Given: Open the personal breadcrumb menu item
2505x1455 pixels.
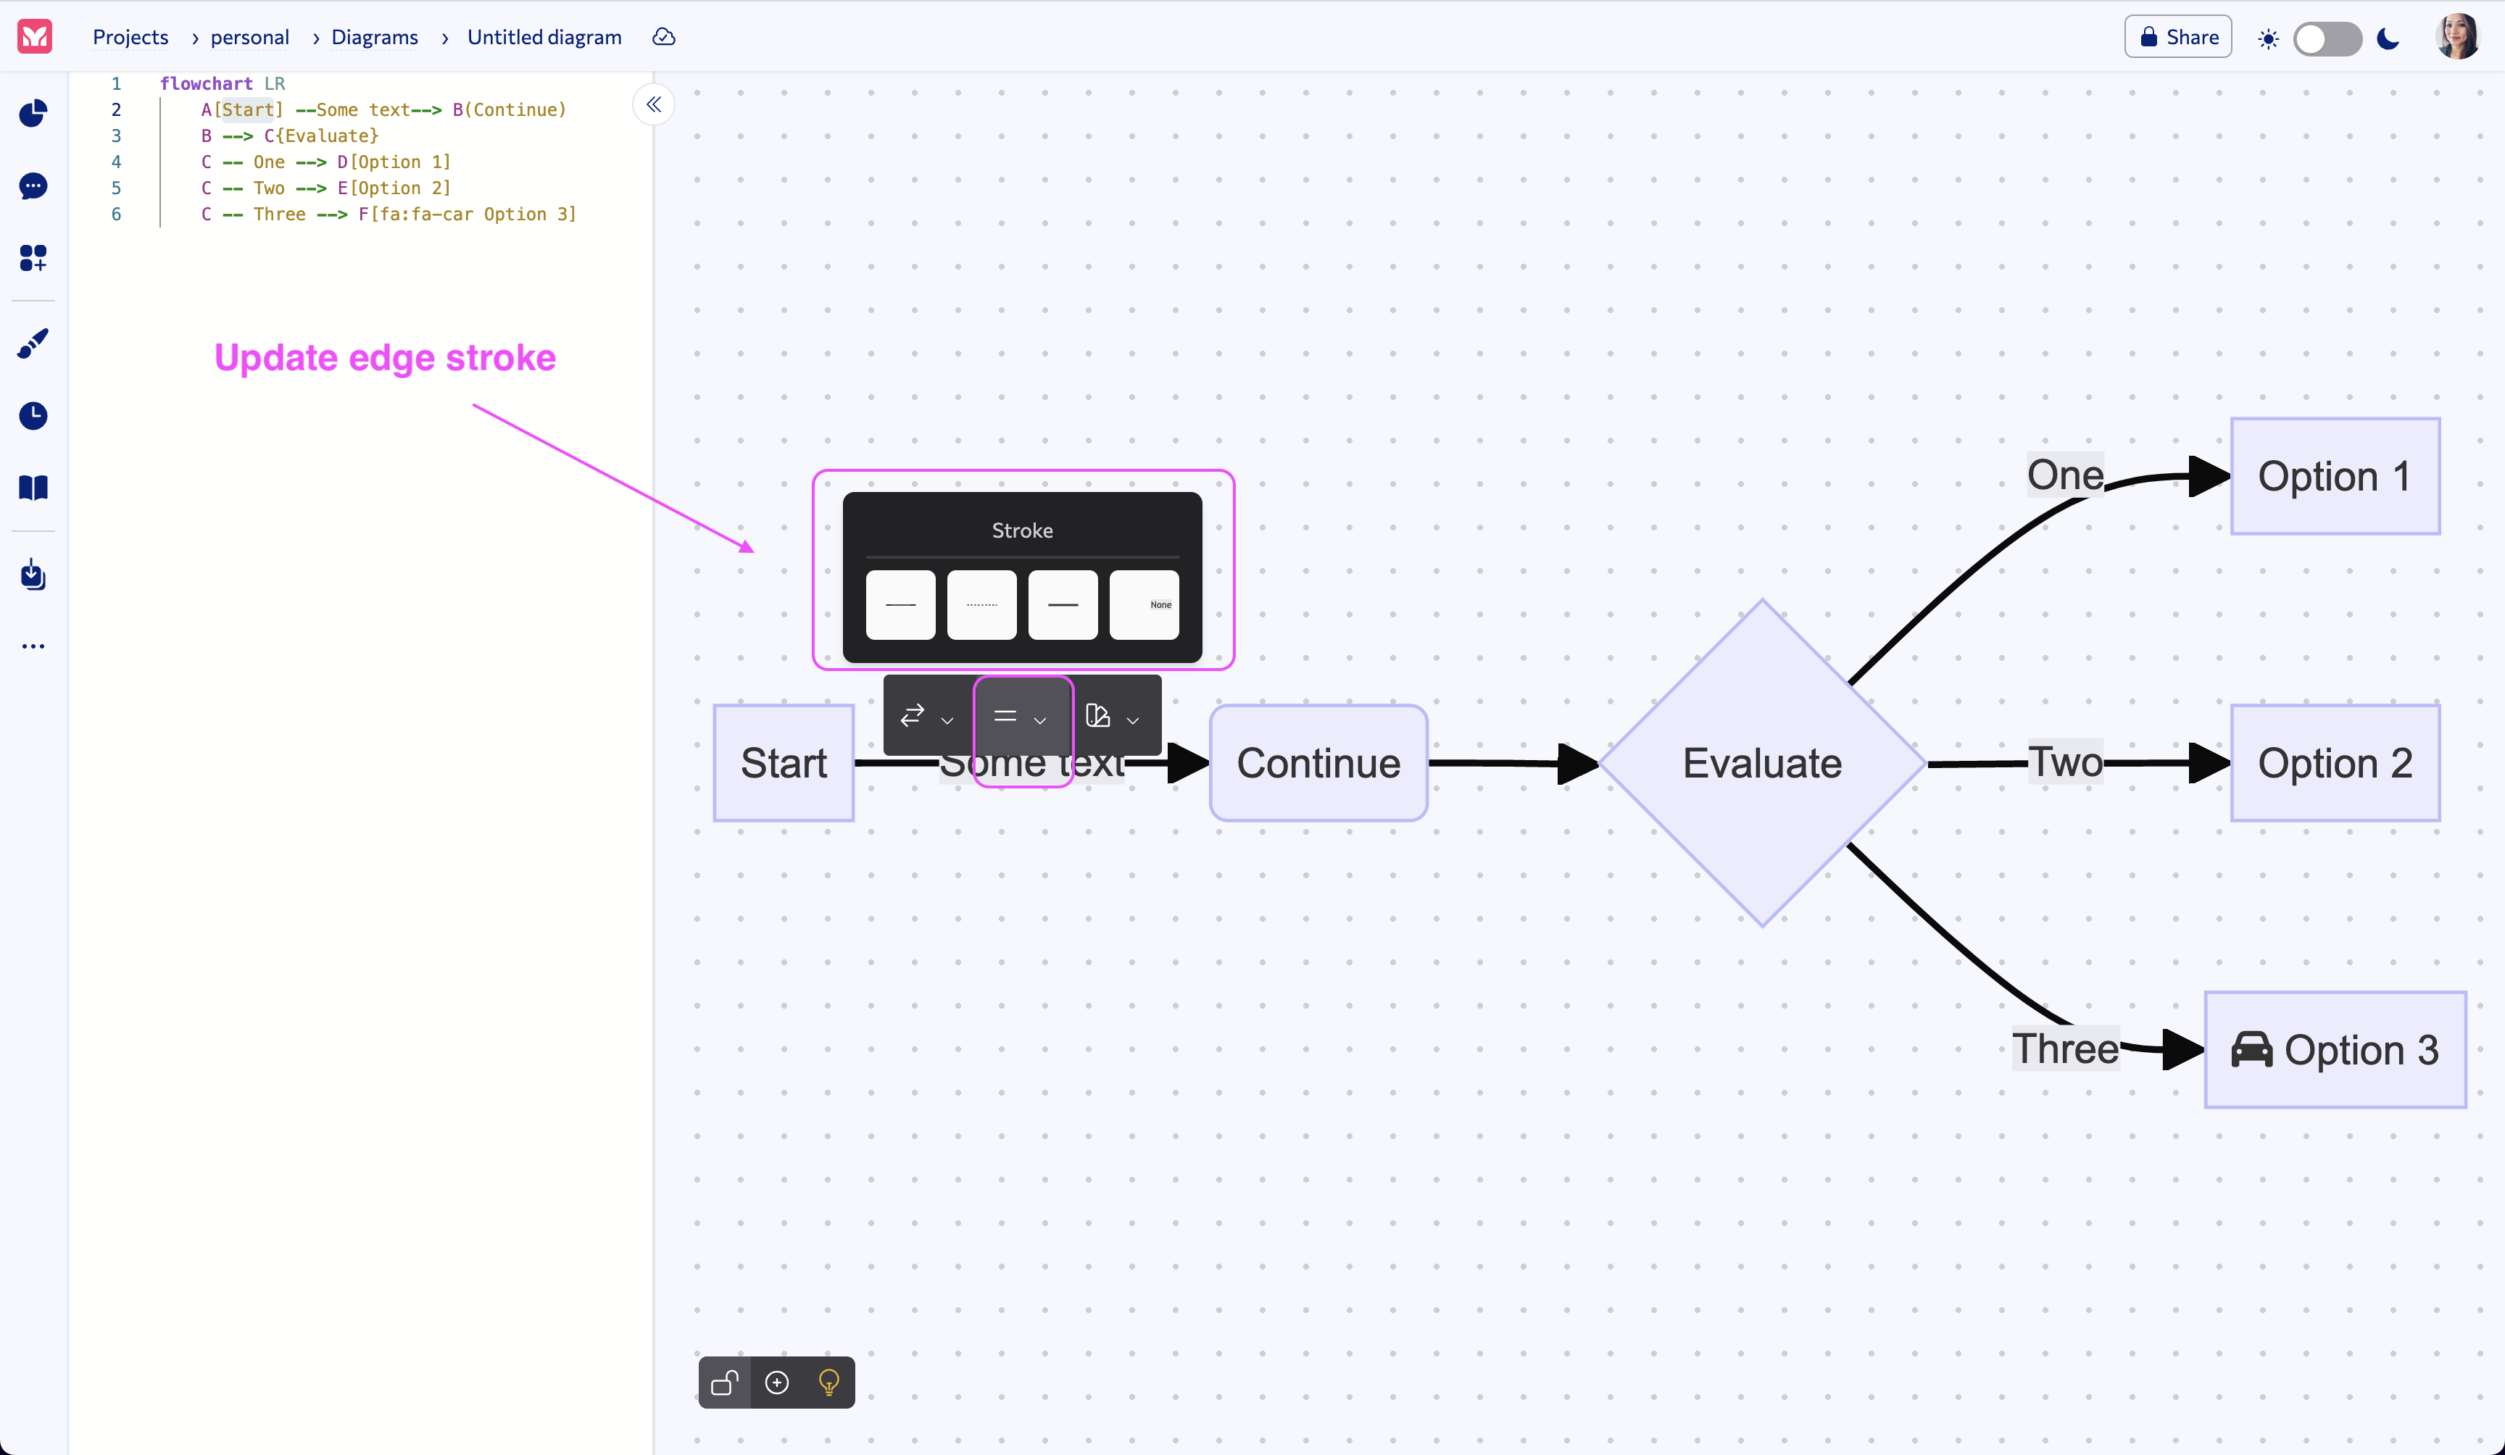Looking at the screenshot, I should pos(249,37).
